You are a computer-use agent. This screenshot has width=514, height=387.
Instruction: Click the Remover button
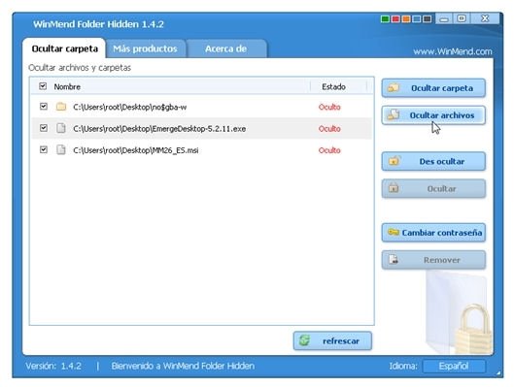(433, 260)
